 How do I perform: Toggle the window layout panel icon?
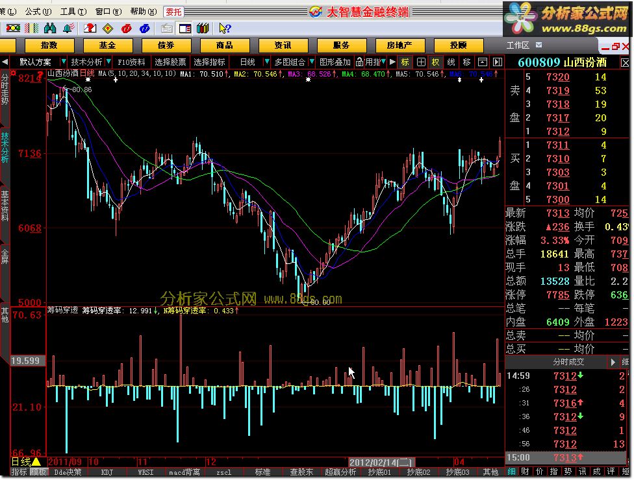pos(184,29)
